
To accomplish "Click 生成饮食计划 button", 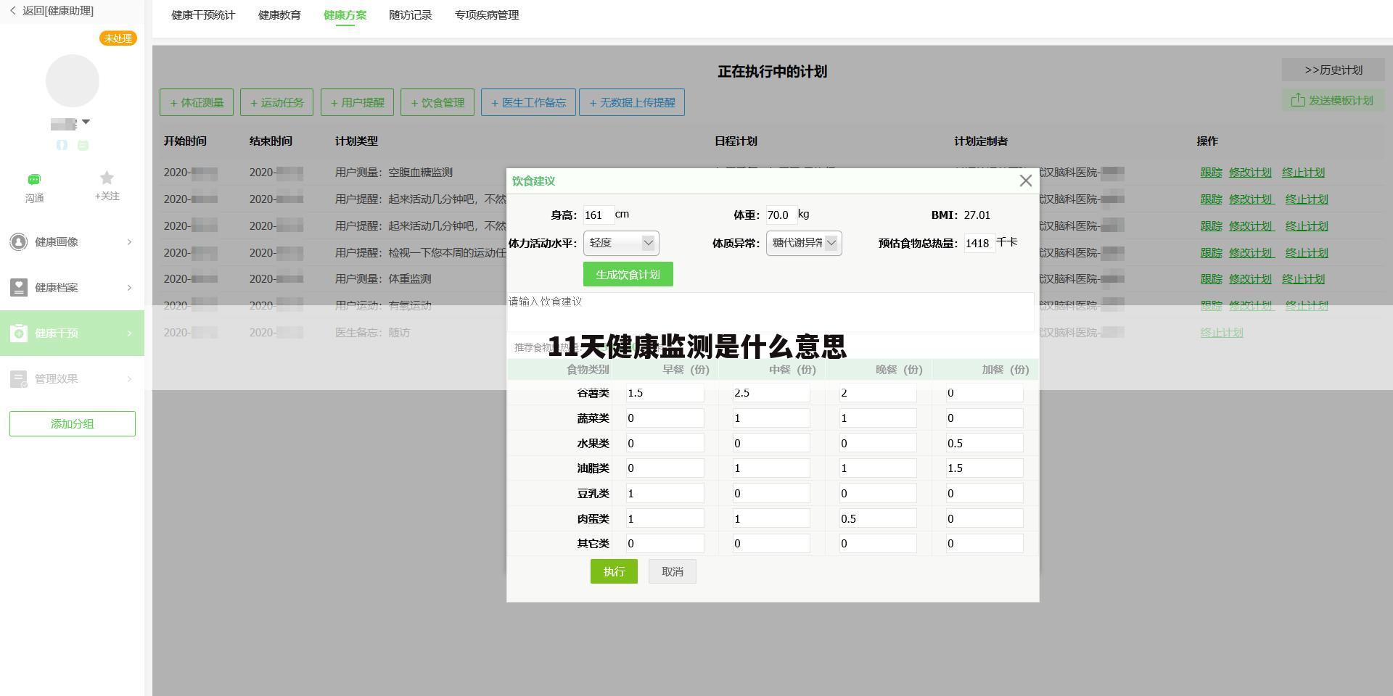I will tap(628, 274).
